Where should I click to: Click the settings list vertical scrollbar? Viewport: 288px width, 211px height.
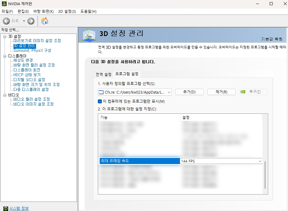(265, 175)
